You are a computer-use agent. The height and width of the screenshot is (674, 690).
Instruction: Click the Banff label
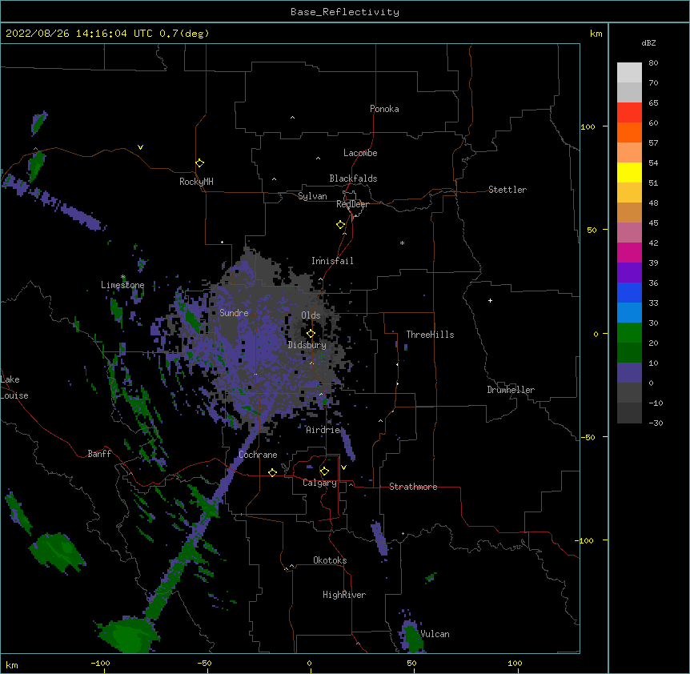click(x=99, y=454)
